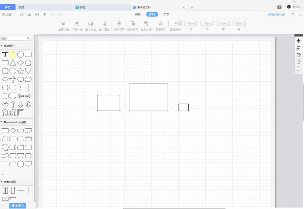Pick the yellow sticky note shape
The image size is (304, 209).
(x=13, y=54)
